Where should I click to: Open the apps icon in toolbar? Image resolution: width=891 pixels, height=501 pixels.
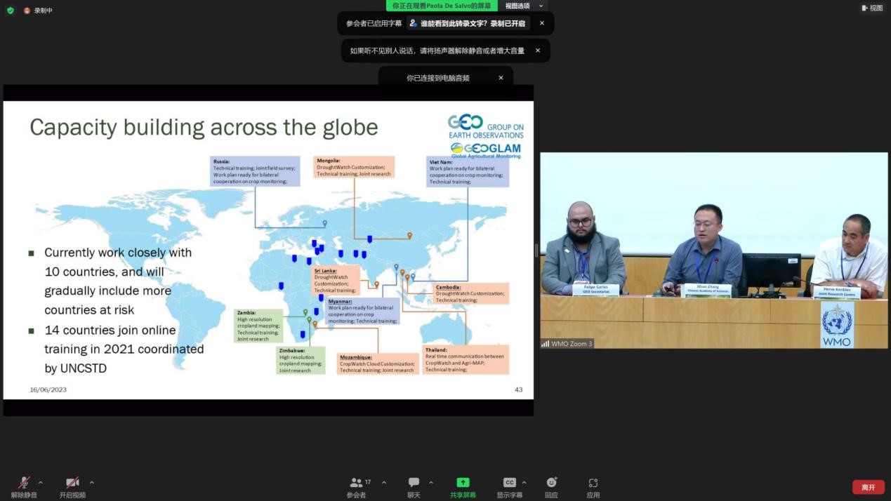click(593, 483)
